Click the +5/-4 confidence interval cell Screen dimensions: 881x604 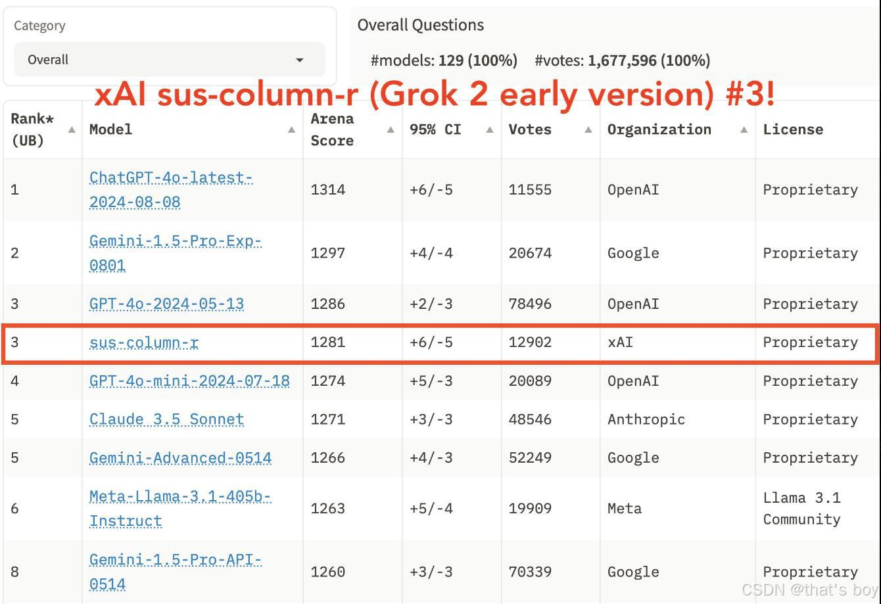pos(431,509)
